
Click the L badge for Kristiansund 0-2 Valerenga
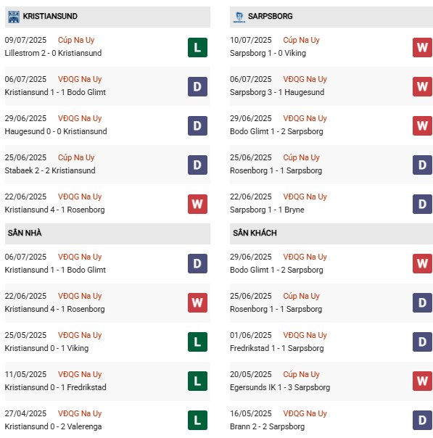click(197, 420)
